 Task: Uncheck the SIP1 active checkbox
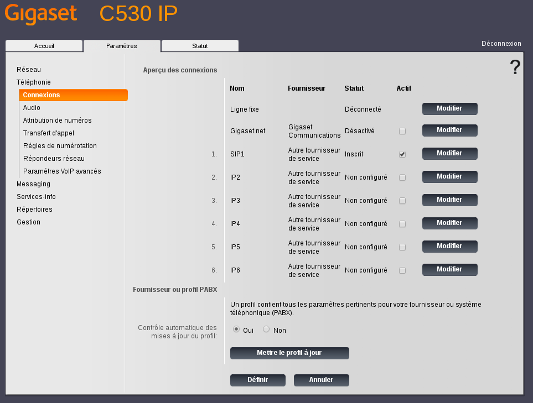tap(402, 154)
